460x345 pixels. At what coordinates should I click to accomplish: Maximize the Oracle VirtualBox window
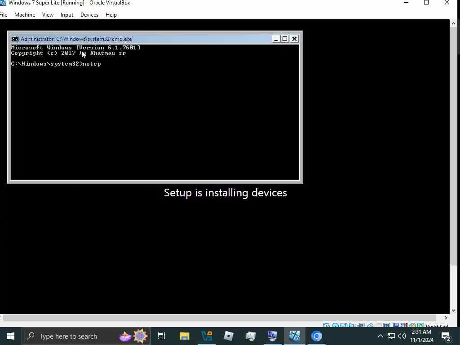(426, 3)
